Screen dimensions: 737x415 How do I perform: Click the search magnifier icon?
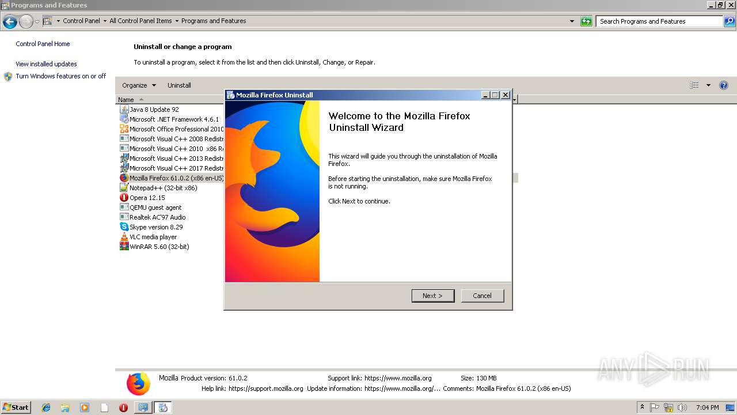[729, 21]
